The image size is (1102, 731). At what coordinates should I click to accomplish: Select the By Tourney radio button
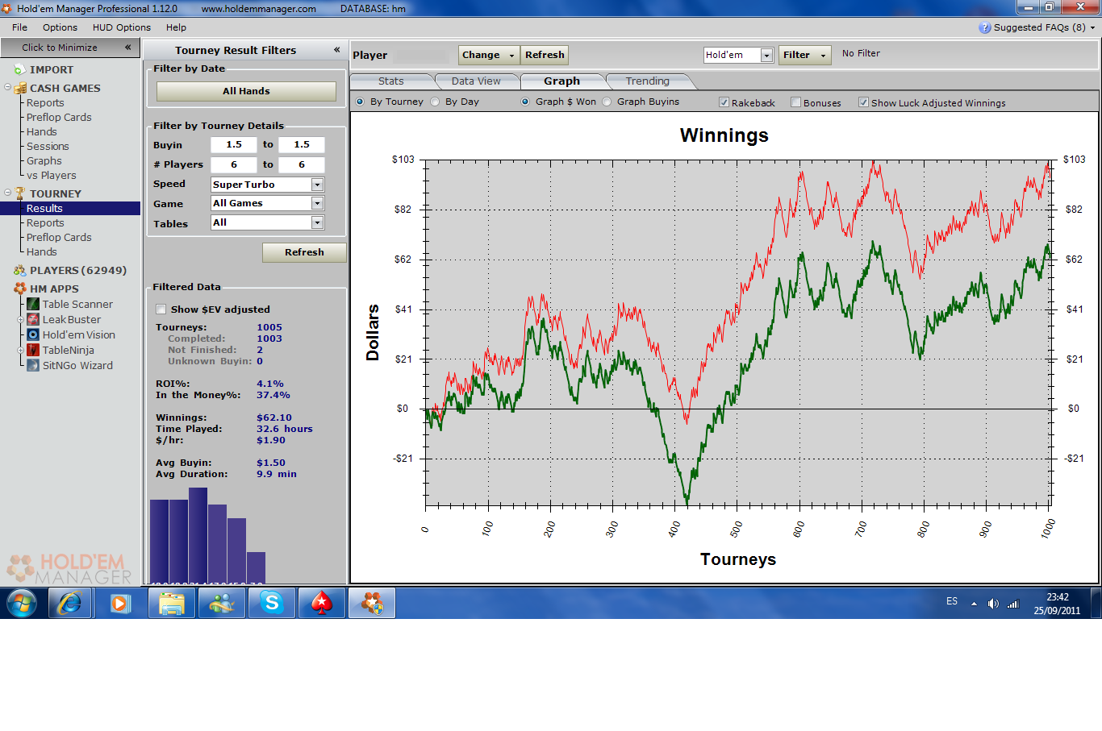pos(360,102)
